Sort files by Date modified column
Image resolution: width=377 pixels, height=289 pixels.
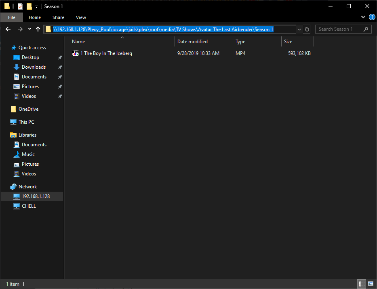(x=193, y=42)
